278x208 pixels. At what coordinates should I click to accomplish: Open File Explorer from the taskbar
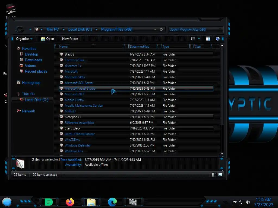pos(91,202)
